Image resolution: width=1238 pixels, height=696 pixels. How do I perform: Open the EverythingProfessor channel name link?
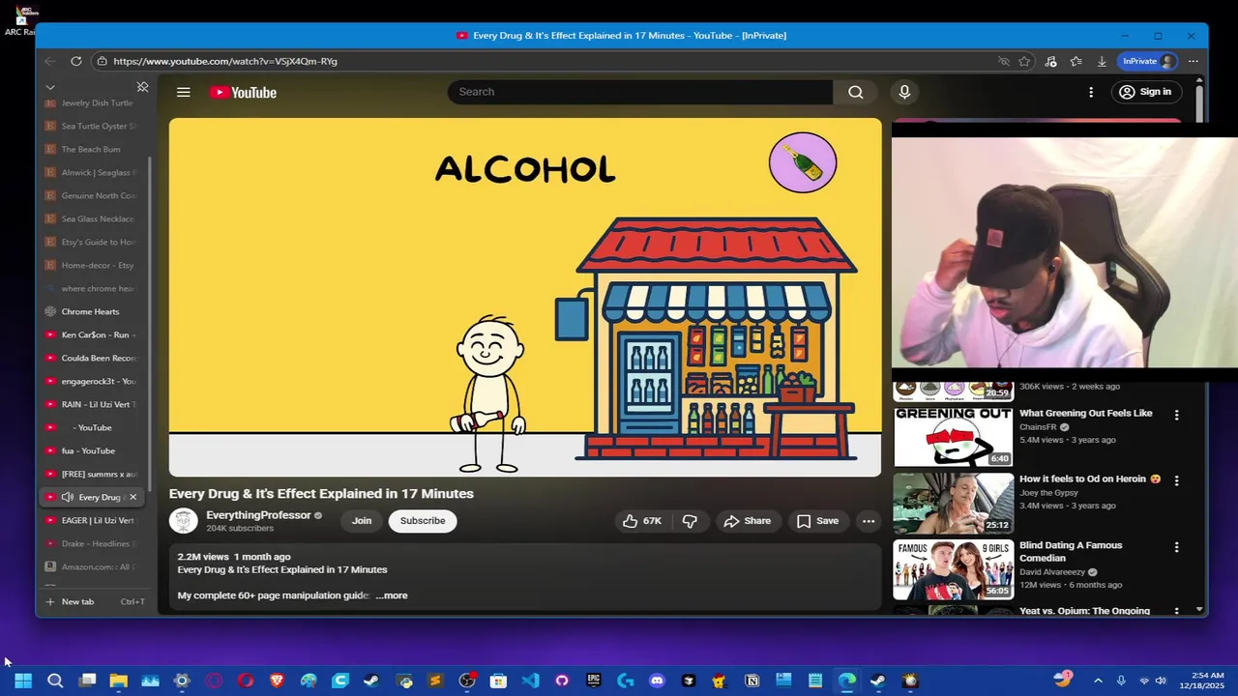258,515
